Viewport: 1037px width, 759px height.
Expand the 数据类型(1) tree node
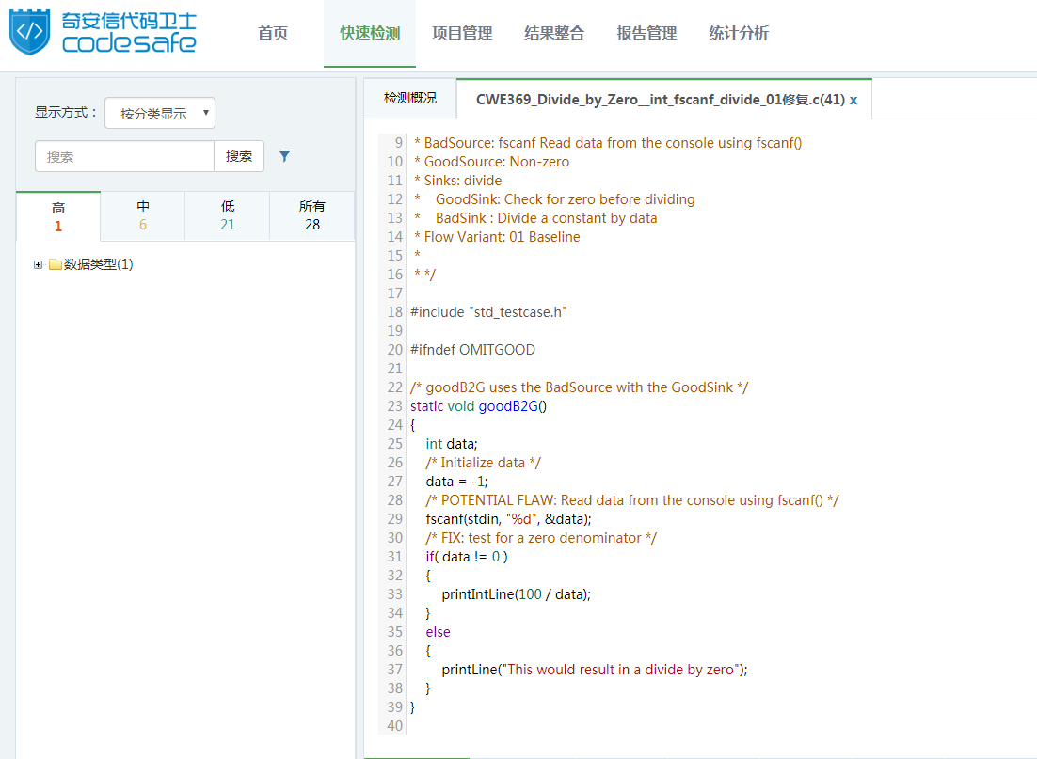39,265
